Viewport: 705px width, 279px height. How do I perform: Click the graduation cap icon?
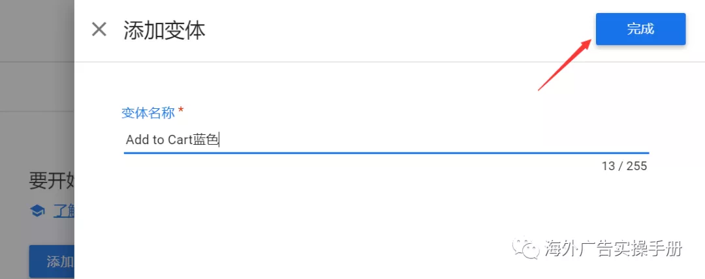click(37, 211)
